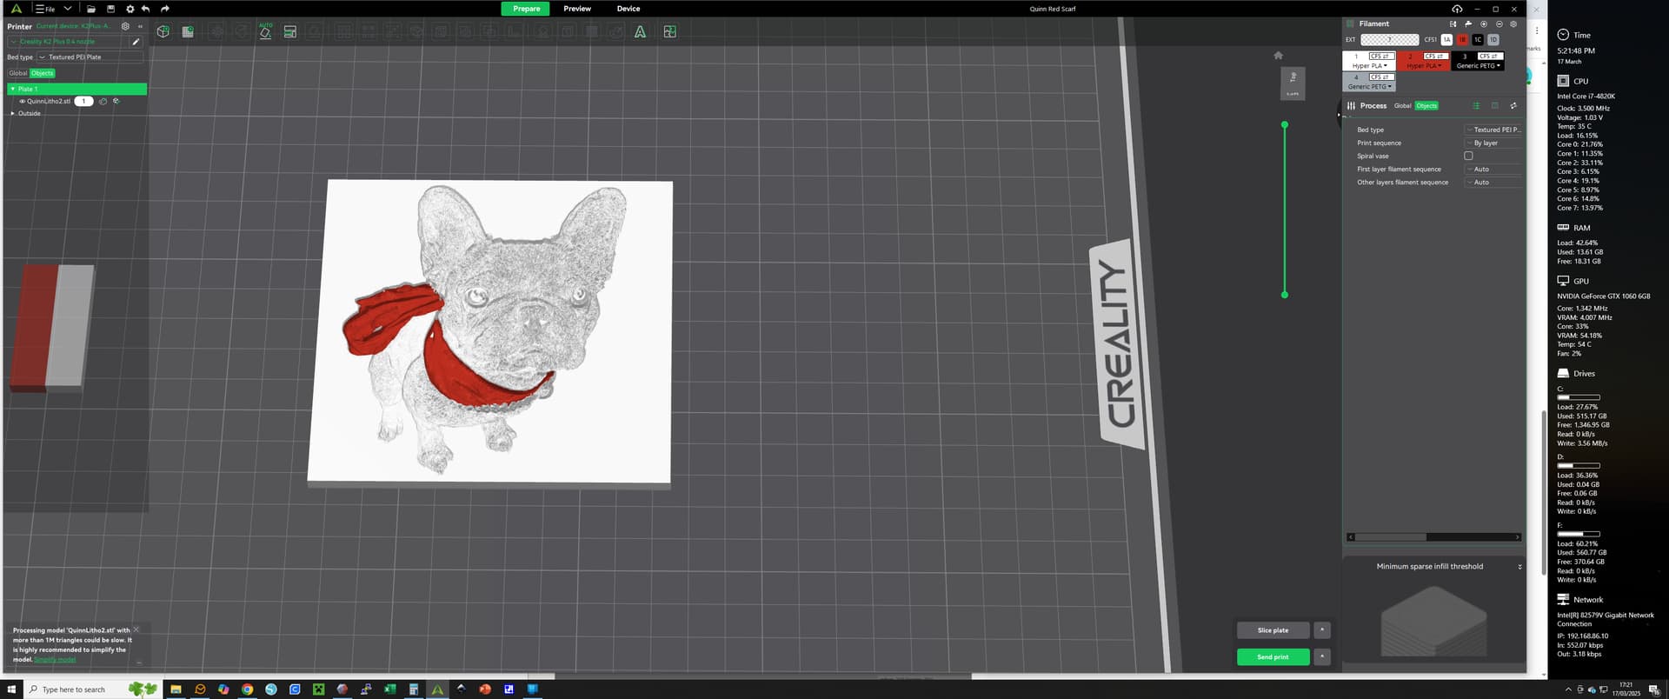Switch to the Device tab
This screenshot has height=699, width=1669.
coord(628,9)
